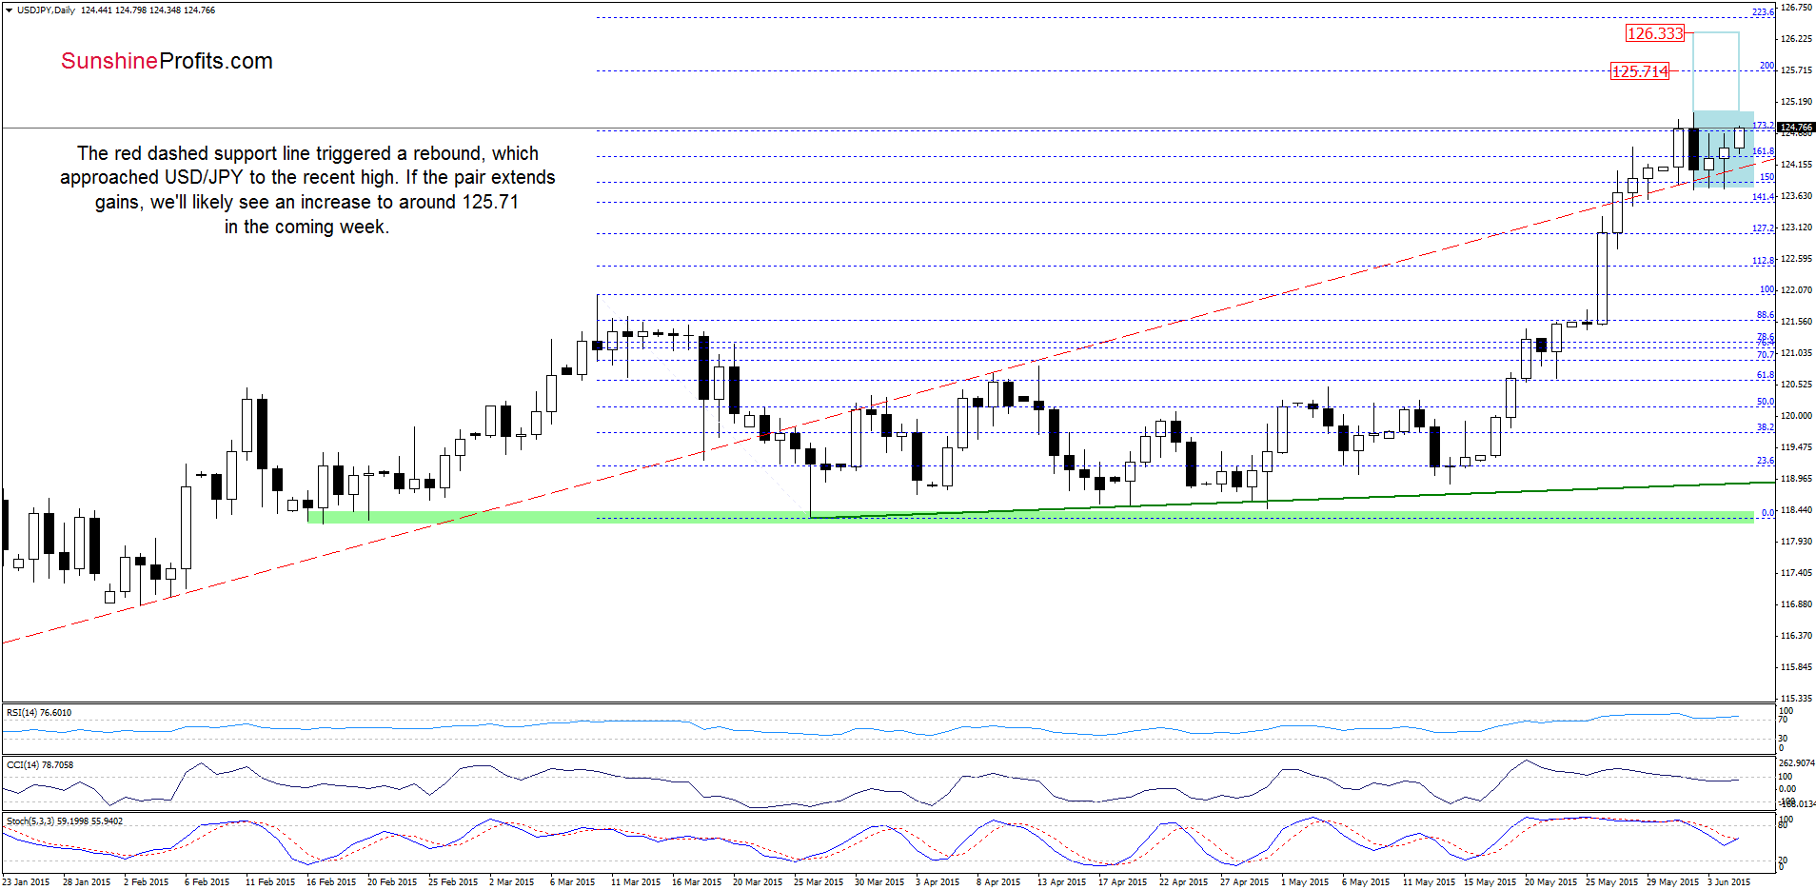Click the 112.8 Fibonacci level label
1816x890 pixels.
click(1763, 261)
